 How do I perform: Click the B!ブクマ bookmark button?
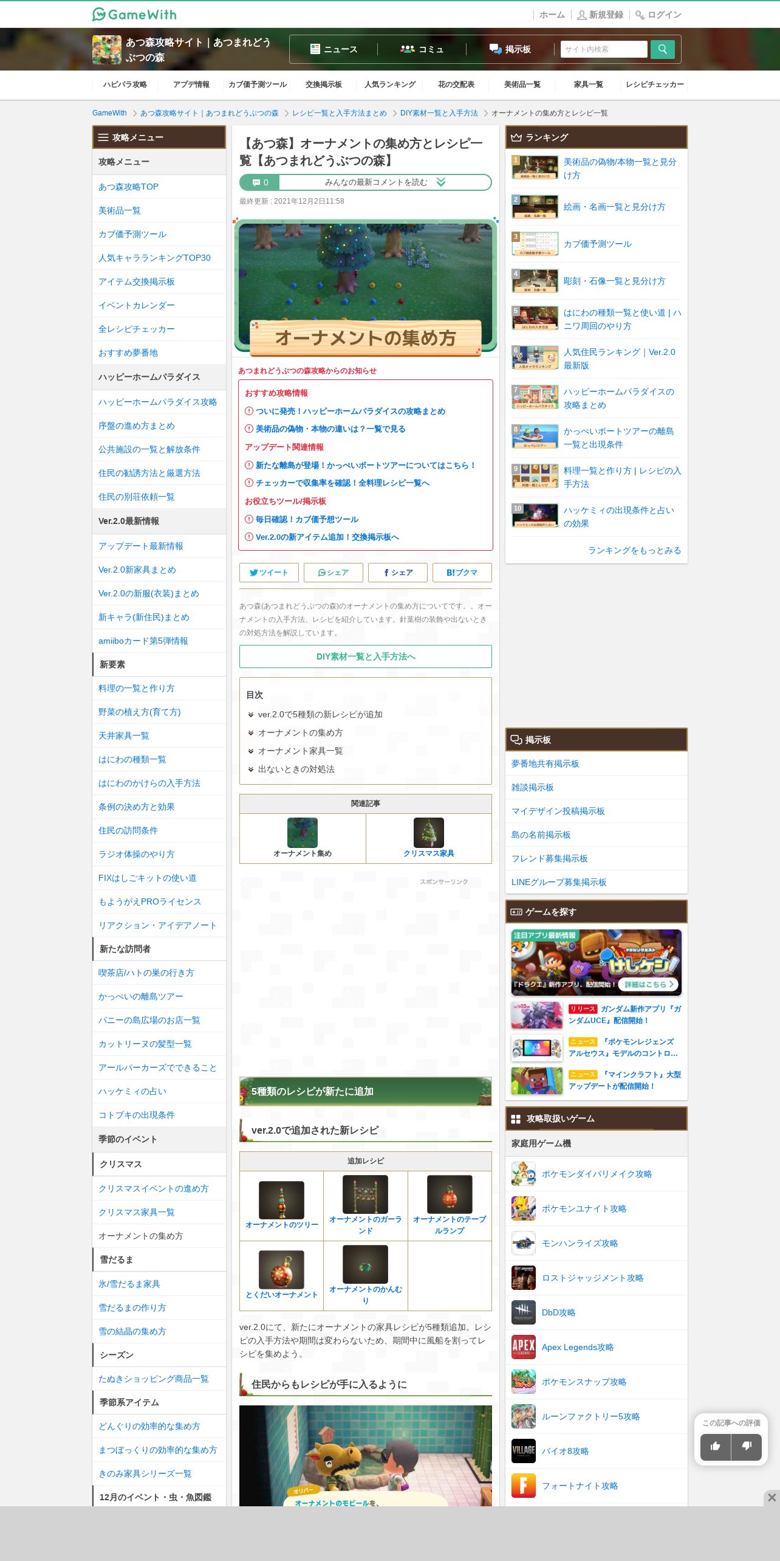pos(462,573)
